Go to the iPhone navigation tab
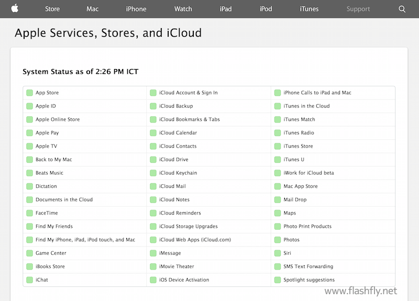 point(136,9)
